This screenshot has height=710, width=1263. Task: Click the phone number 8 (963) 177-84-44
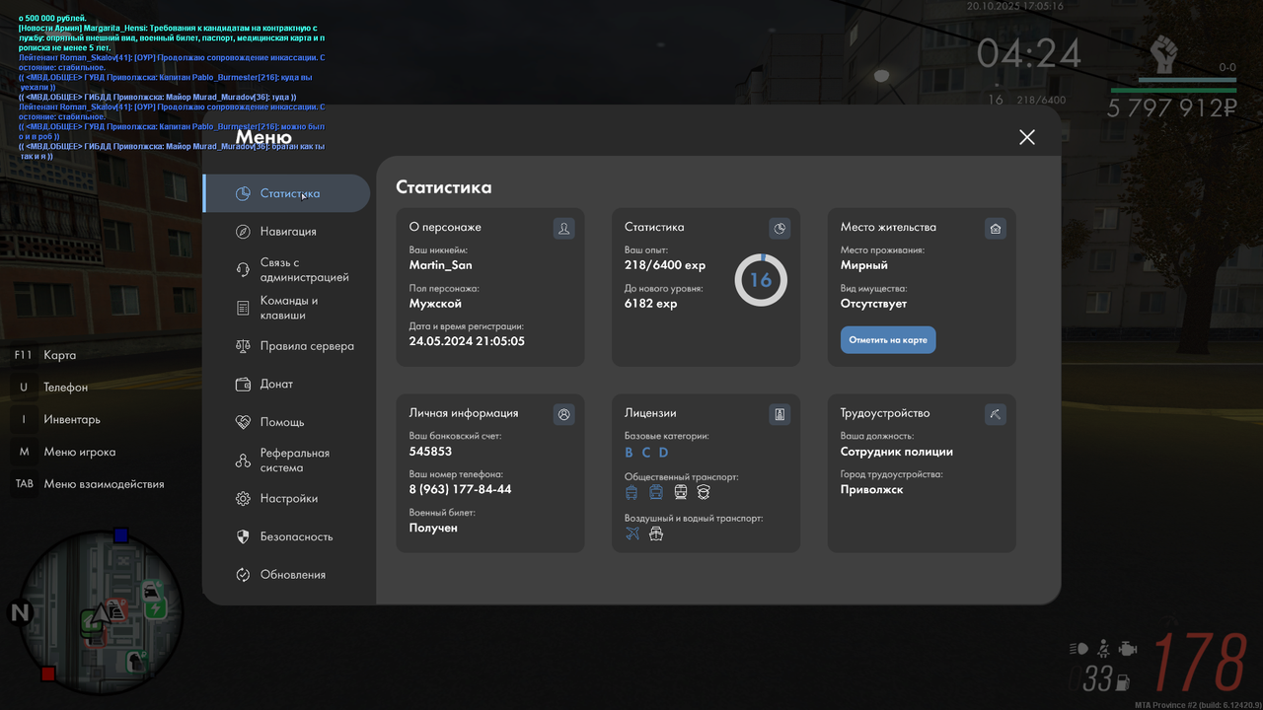460,489
